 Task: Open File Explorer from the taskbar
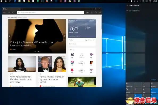click(19, 1)
